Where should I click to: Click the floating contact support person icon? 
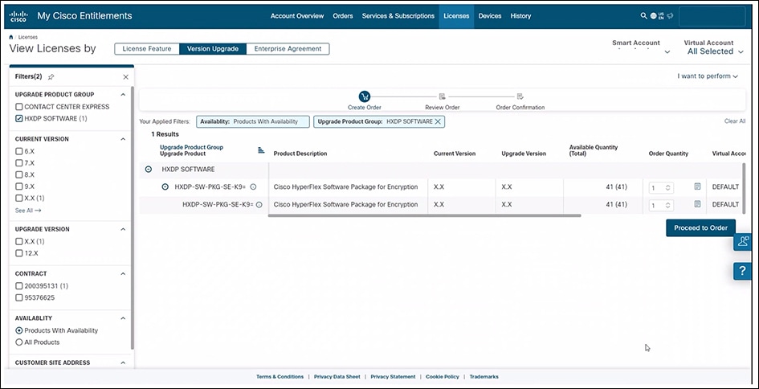[x=743, y=242]
